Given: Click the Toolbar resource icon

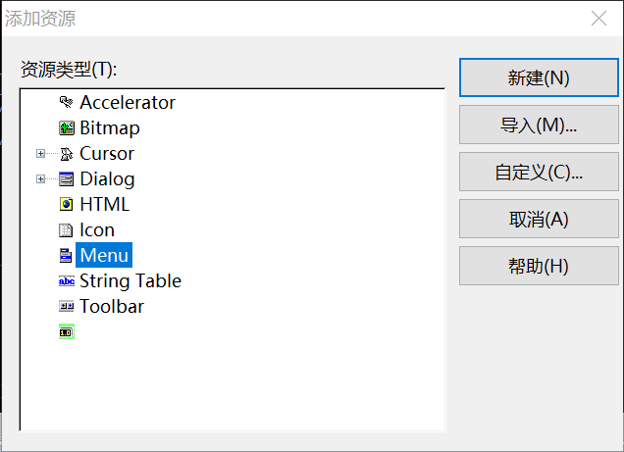Looking at the screenshot, I should pyautogui.click(x=67, y=307).
